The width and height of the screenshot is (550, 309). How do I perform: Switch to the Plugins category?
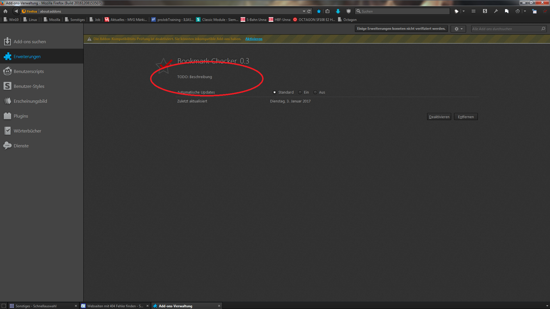pos(21,116)
